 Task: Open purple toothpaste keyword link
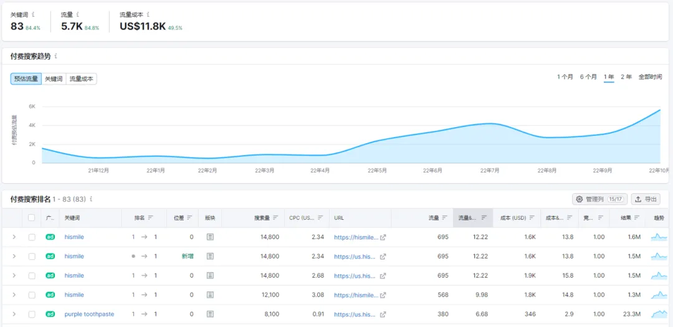89,314
